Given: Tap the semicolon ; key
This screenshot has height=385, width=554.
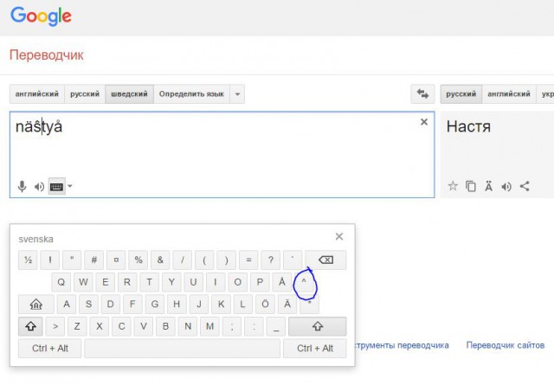Looking at the screenshot, I should (x=232, y=326).
